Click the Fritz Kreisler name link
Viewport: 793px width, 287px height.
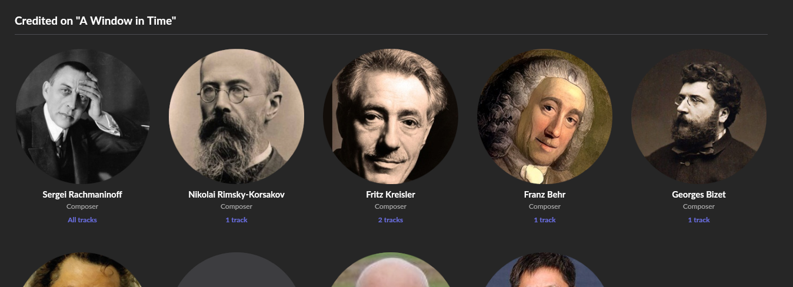(391, 195)
